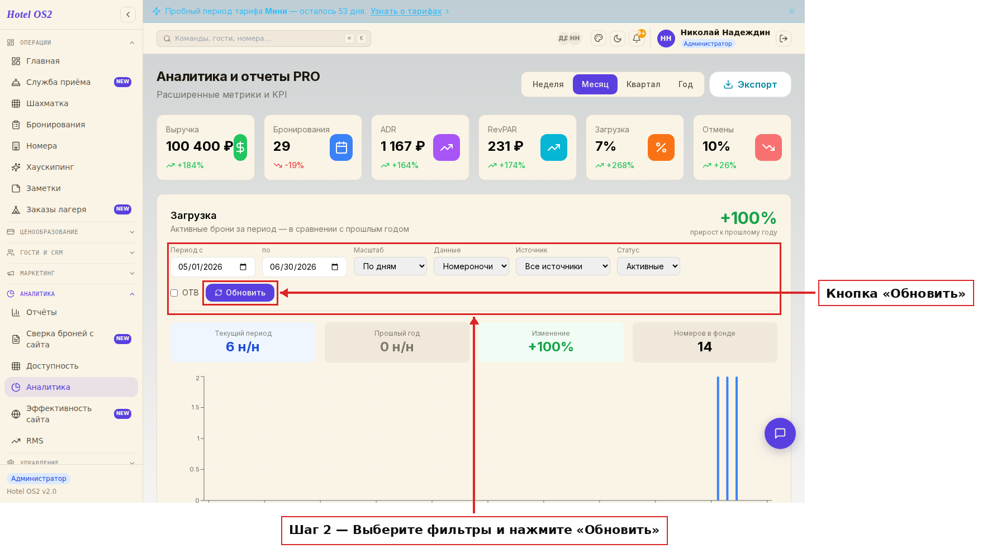Collapse the ОПЕРАЦИИ section
Viewport: 987px width, 558px height.
[x=71, y=42]
